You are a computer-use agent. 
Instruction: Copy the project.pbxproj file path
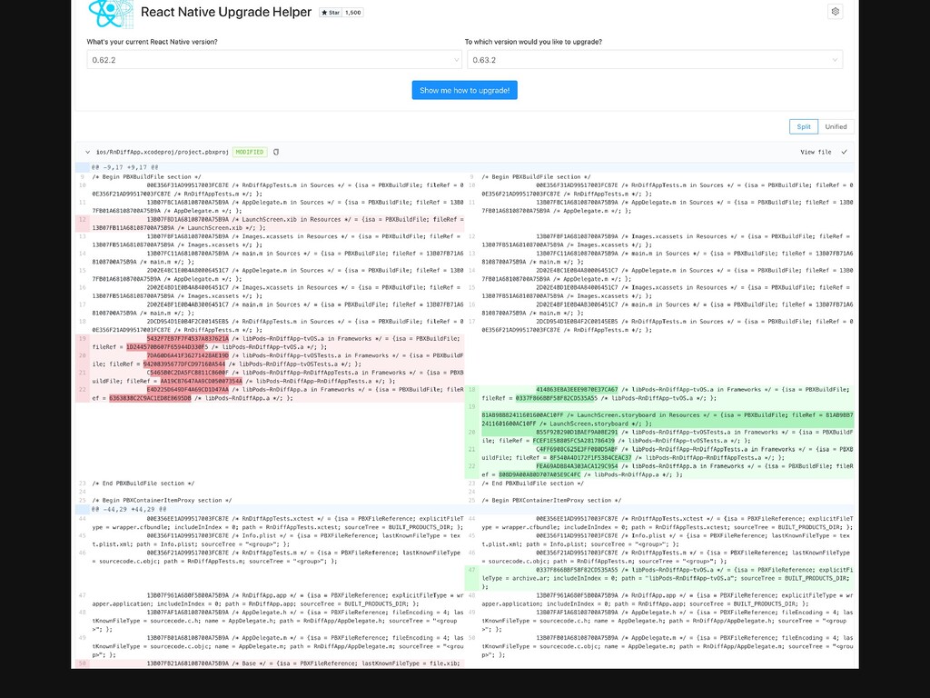click(276, 152)
